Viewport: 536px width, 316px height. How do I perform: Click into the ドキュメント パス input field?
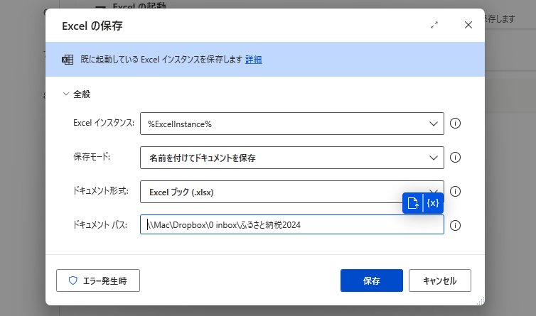click(x=292, y=224)
